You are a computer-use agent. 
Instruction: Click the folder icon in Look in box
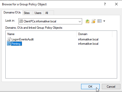tap(21, 21)
